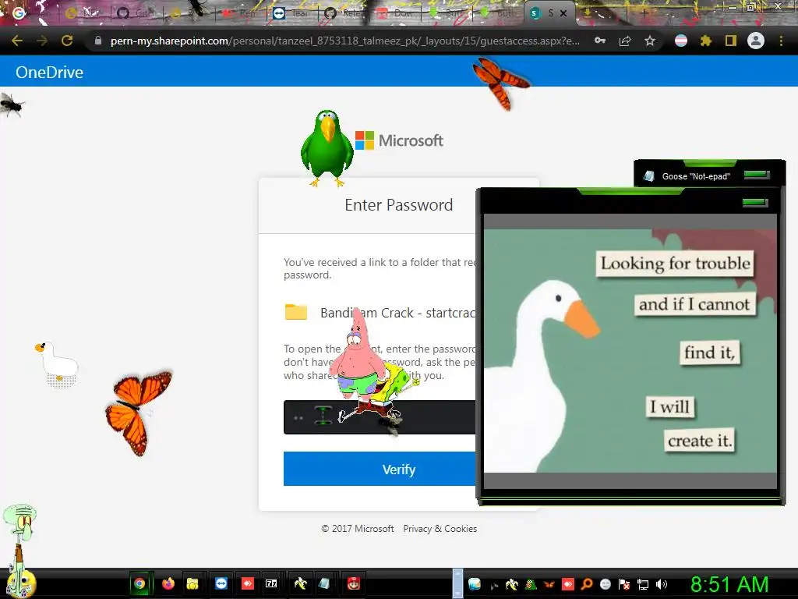Viewport: 798px width, 599px height.
Task: Open TeamViewer from the taskbar
Action: [221, 583]
